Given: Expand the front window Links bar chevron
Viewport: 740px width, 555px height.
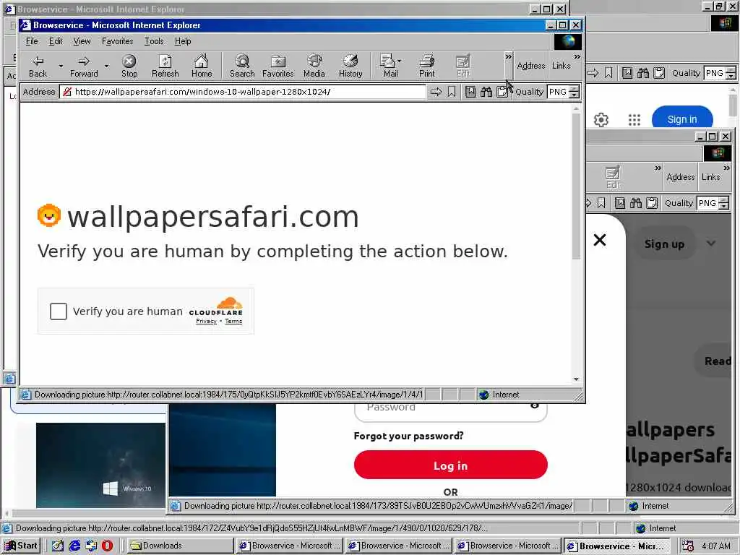Looking at the screenshot, I should pyautogui.click(x=577, y=56).
